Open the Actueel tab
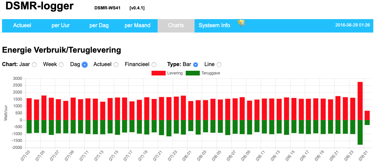Image resolution: width=375 pixels, height=165 pixels. tap(22, 25)
